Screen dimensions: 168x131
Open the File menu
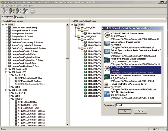3,6
